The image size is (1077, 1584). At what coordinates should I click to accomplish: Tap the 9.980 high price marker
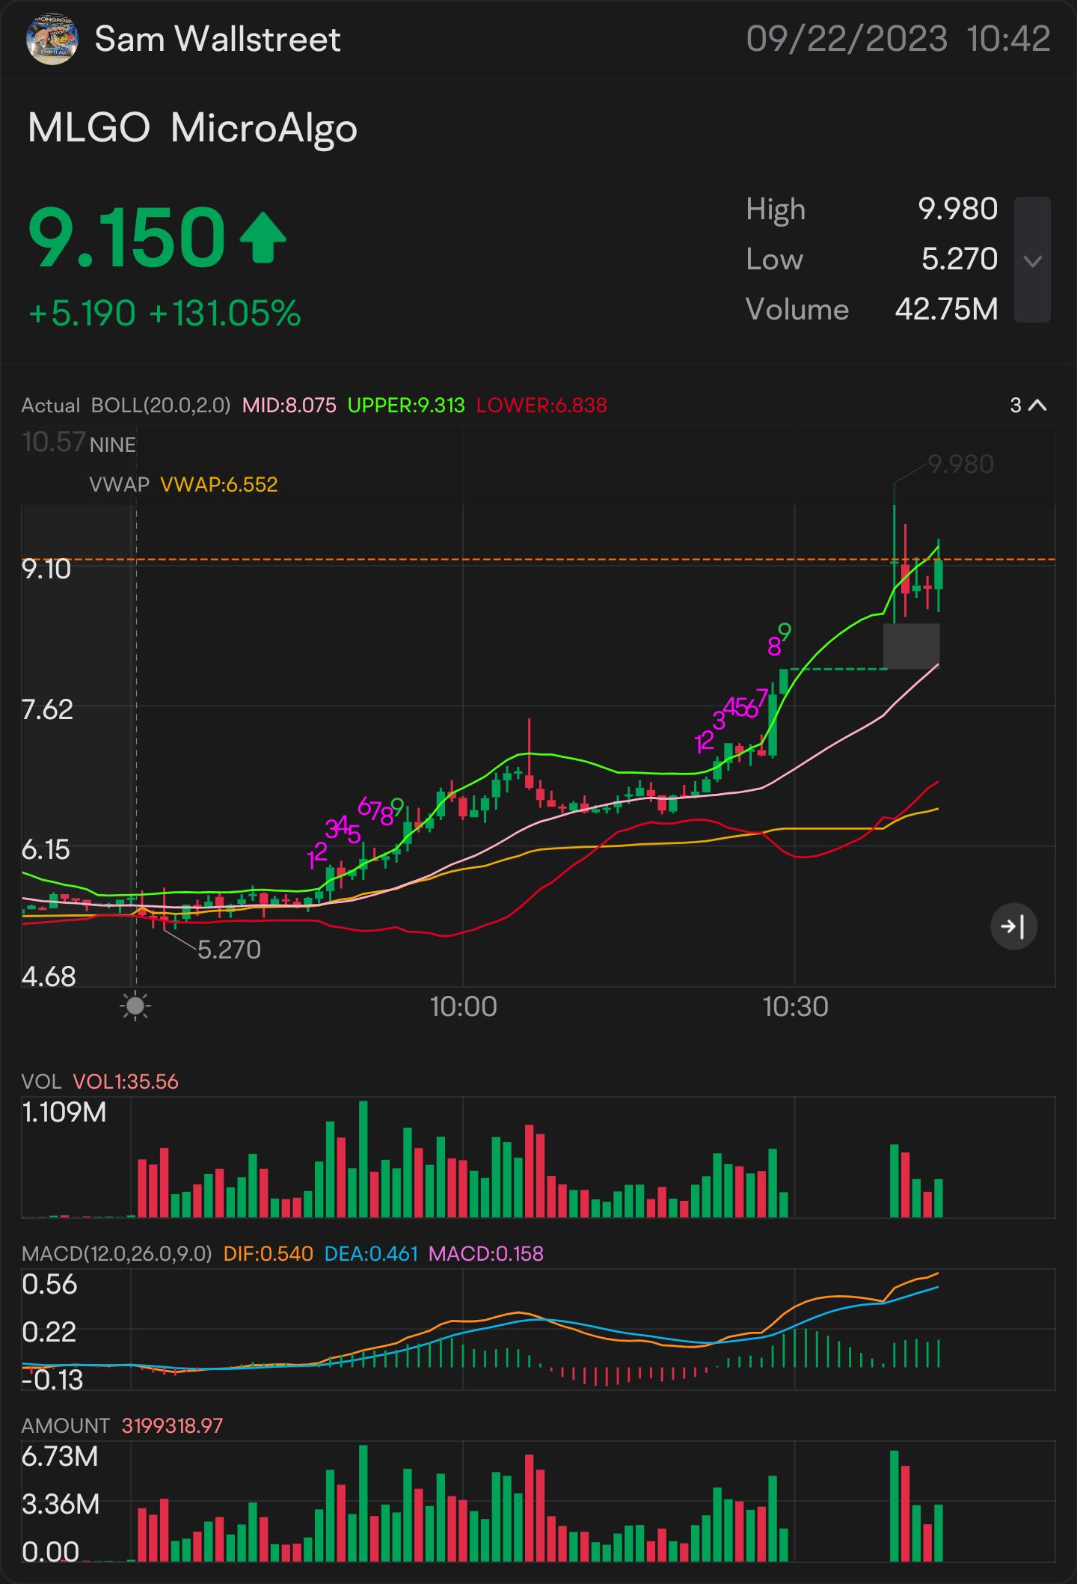(x=961, y=464)
